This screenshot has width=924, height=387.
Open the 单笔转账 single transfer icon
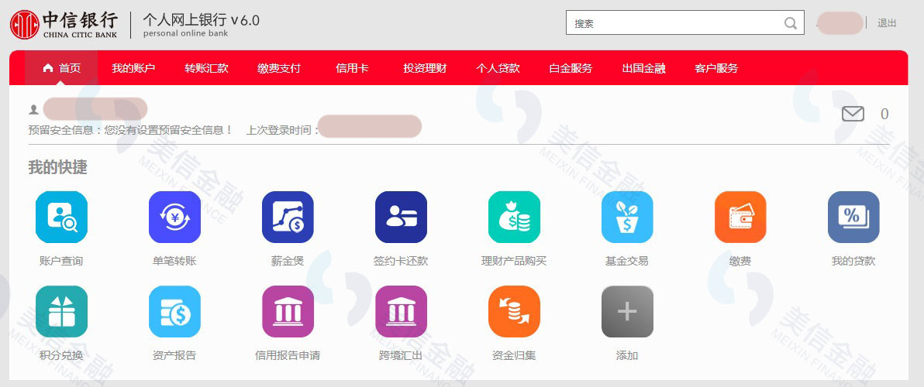coord(175,217)
